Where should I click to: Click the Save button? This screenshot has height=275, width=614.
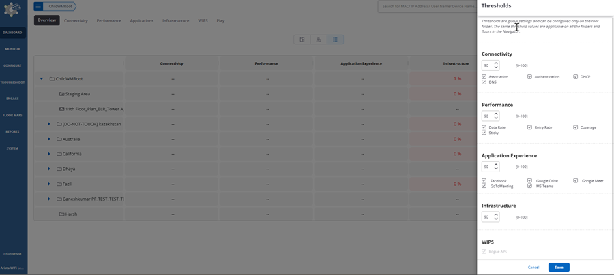pyautogui.click(x=558, y=267)
